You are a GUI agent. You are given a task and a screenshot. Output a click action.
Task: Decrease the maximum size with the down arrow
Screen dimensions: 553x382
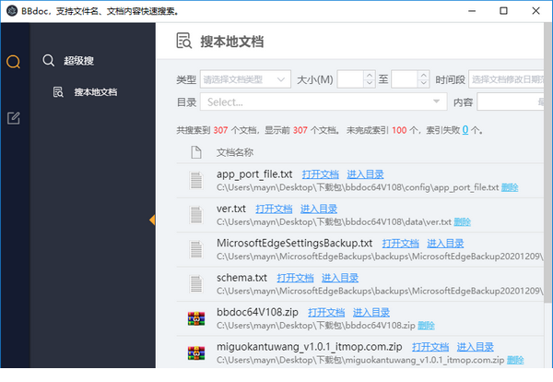tap(424, 83)
